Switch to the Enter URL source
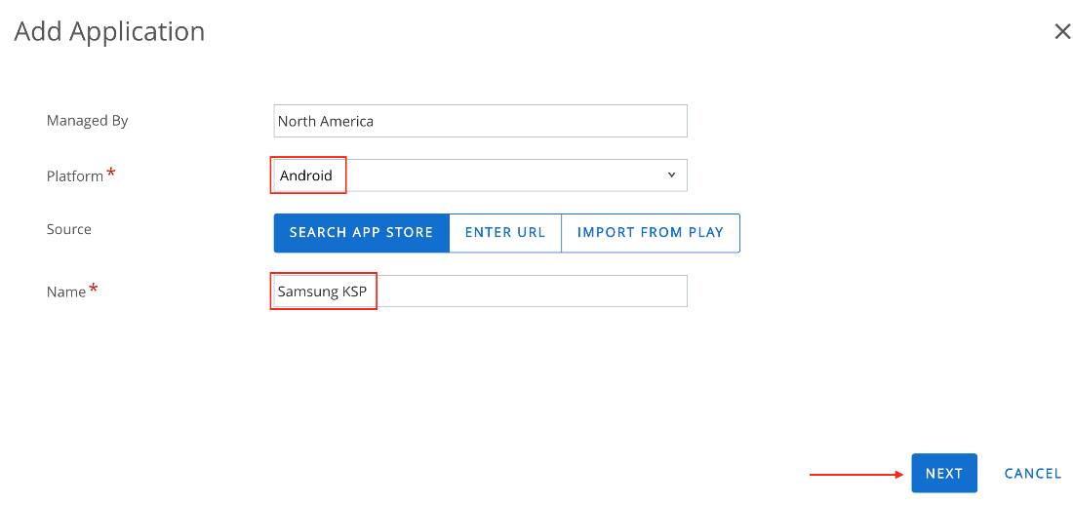 505,233
